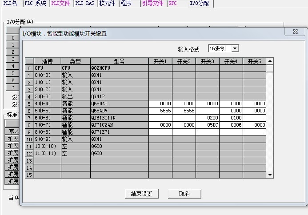Select the Q02HCPU model cell
Image resolution: width=308 pixels, height=215 pixels.
pos(119,68)
